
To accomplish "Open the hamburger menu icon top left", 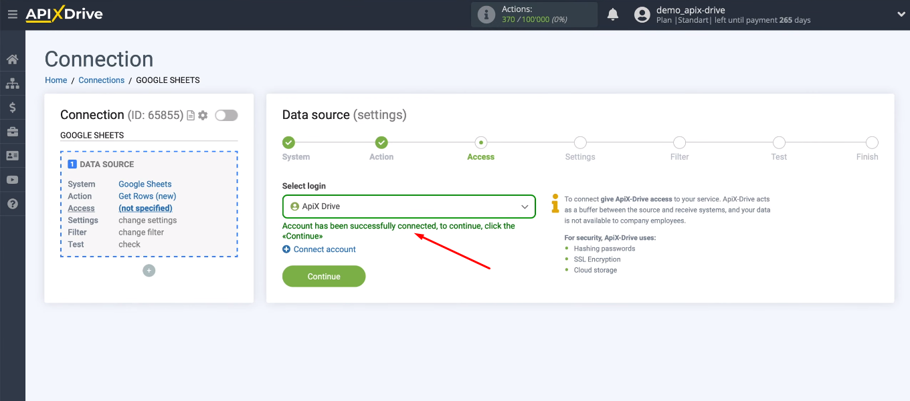I will [12, 13].
